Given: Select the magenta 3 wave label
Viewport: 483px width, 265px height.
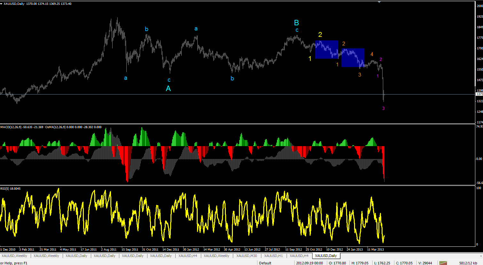Looking at the screenshot, I should click(384, 108).
